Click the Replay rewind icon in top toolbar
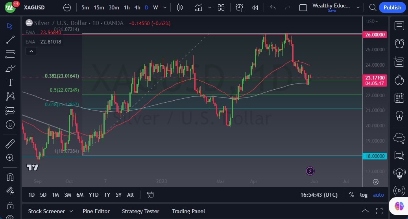The image size is (408, 219). click(x=255, y=7)
